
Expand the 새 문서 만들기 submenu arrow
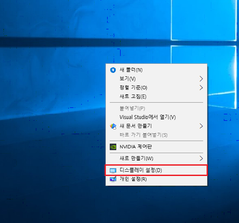click(x=201, y=126)
